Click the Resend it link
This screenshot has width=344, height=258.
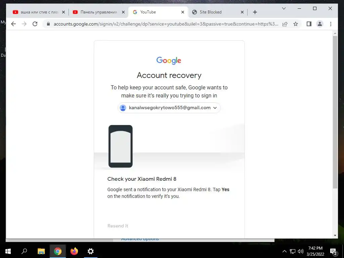pos(118,226)
